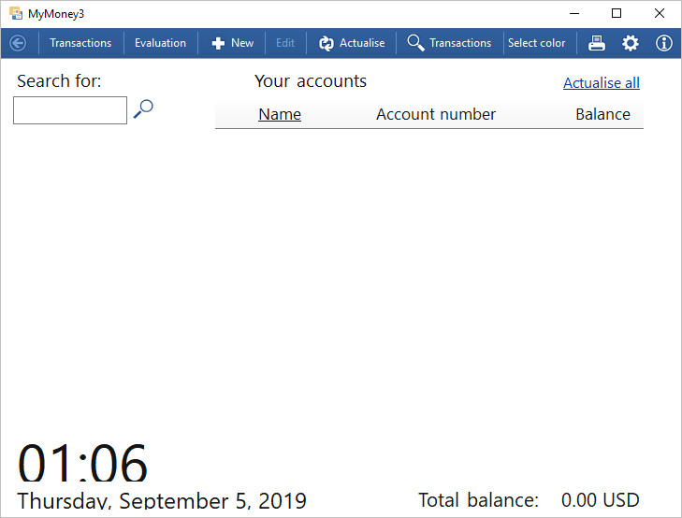Click the Thursday, September 5, 2019 date
This screenshot has width=682, height=518.
(162, 500)
